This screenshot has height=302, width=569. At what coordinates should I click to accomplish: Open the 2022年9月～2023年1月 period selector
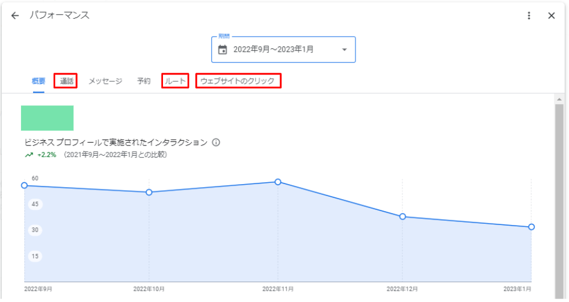coord(283,49)
